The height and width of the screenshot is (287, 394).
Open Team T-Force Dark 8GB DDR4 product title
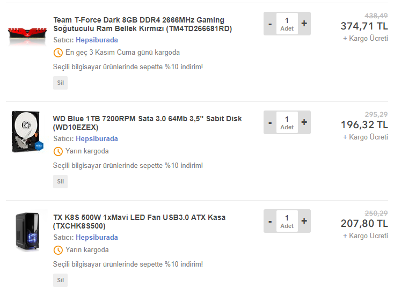tap(142, 24)
